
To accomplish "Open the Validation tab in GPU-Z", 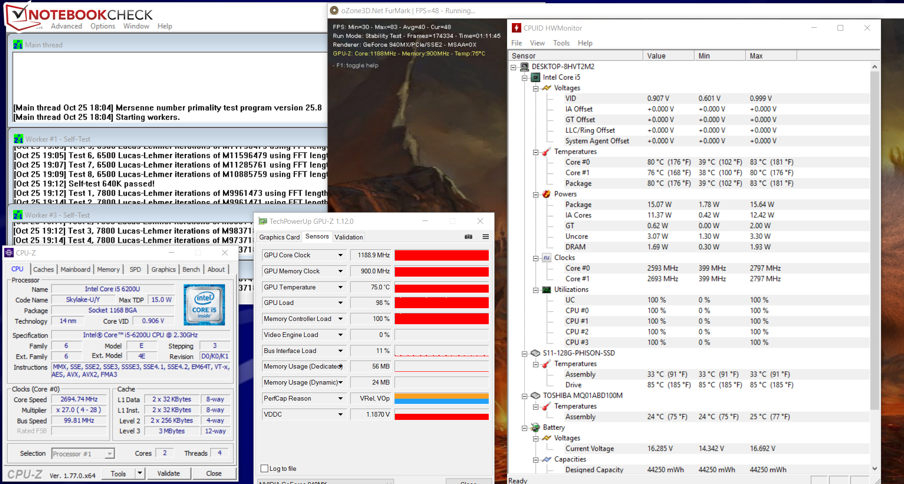I will pyautogui.click(x=349, y=237).
